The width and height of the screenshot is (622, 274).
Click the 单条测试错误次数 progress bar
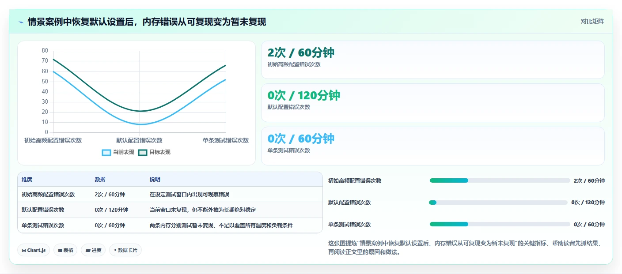click(x=500, y=224)
